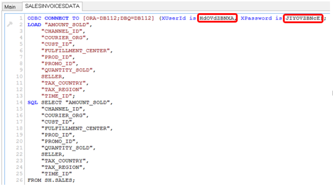Screen dimensions: 333x187
Task: Click "TAX_COUNTRY" on line 23
Action: [x=63, y=161]
